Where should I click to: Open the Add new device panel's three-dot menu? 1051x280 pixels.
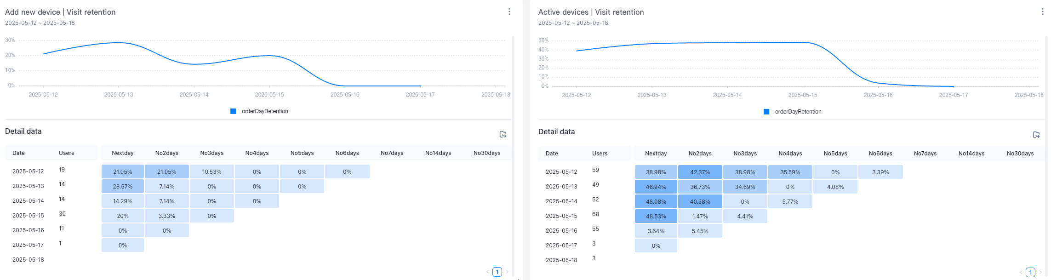[x=509, y=11]
